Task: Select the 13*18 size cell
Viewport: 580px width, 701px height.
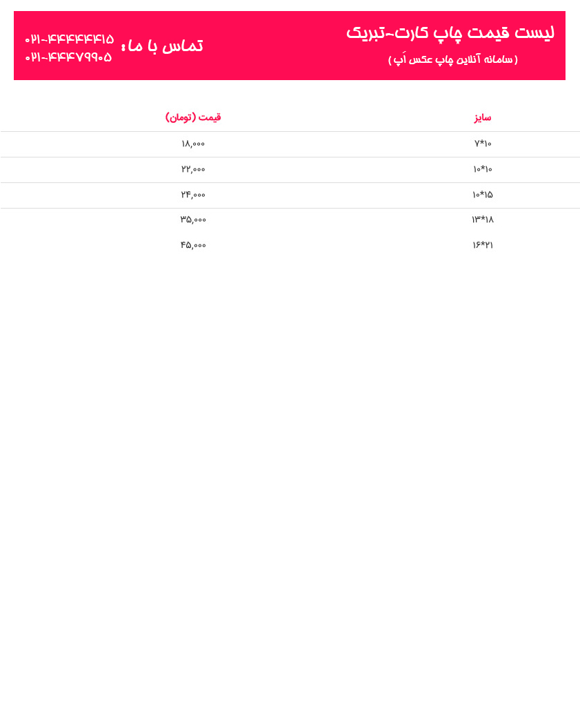Action: pyautogui.click(x=483, y=220)
